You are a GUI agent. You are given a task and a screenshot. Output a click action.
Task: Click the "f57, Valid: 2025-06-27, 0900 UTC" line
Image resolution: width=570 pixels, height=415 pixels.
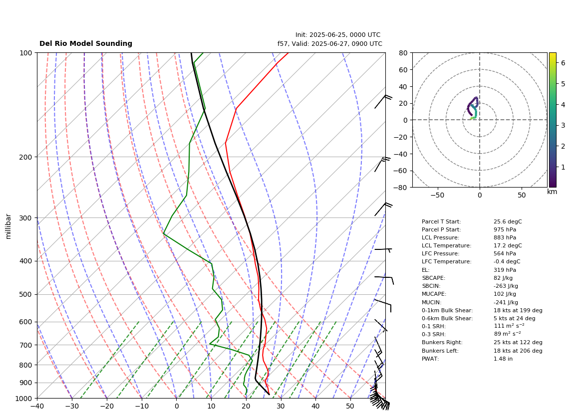(x=330, y=43)
